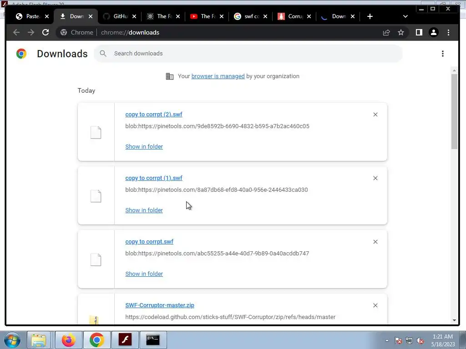Open Windows Explorer from the taskbar
The height and width of the screenshot is (349, 466).
(x=39, y=340)
